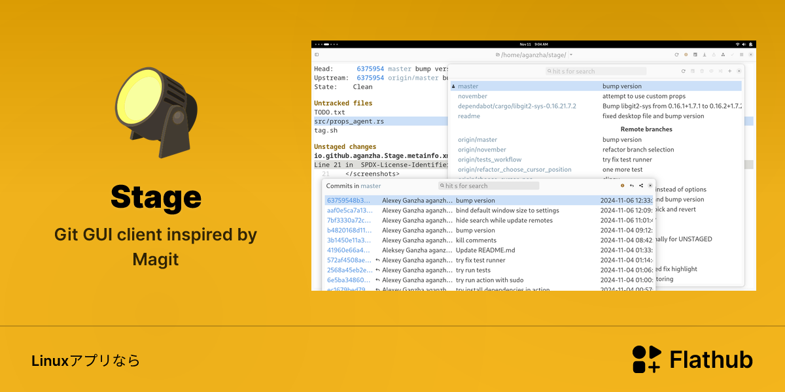
Task: Click the branches panel 'hit s for search' field
Action: (x=596, y=71)
